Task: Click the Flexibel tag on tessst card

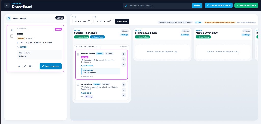Action: coord(21,38)
